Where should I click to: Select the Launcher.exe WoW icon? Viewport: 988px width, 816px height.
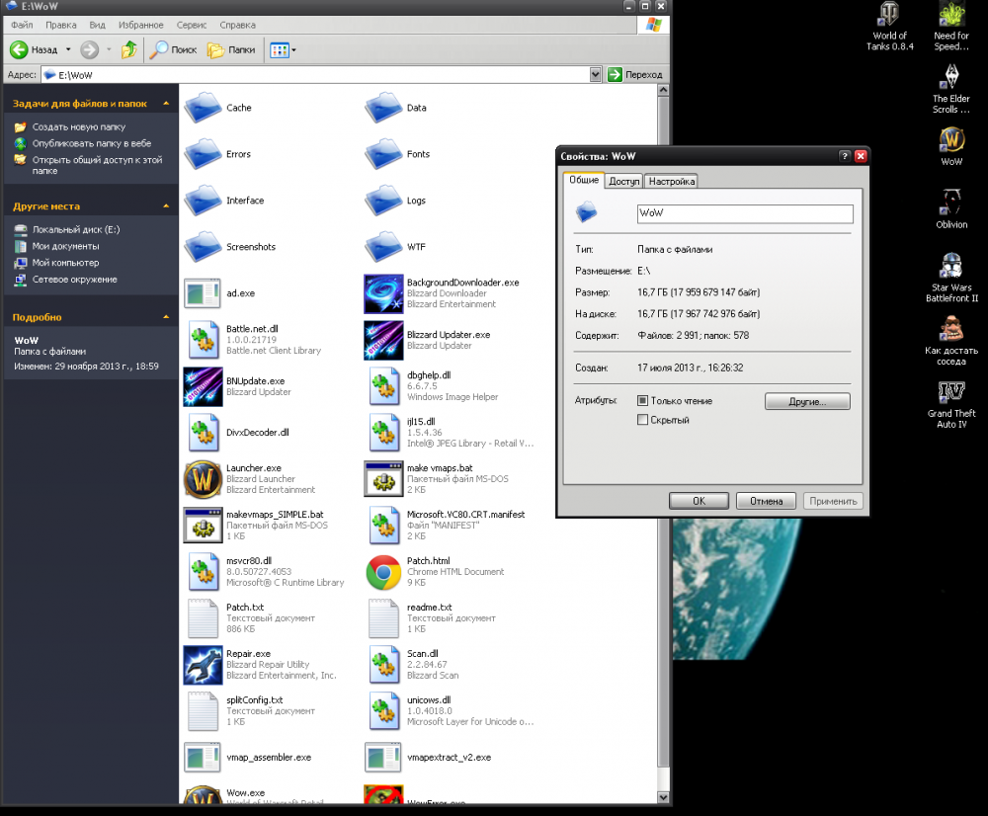tap(203, 479)
